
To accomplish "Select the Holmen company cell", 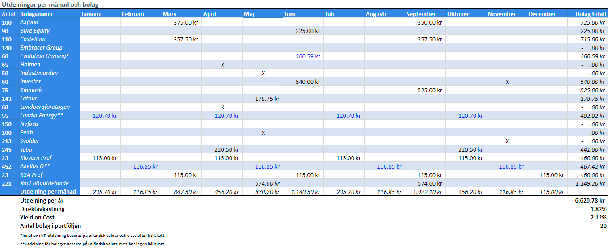I will 49,65.
